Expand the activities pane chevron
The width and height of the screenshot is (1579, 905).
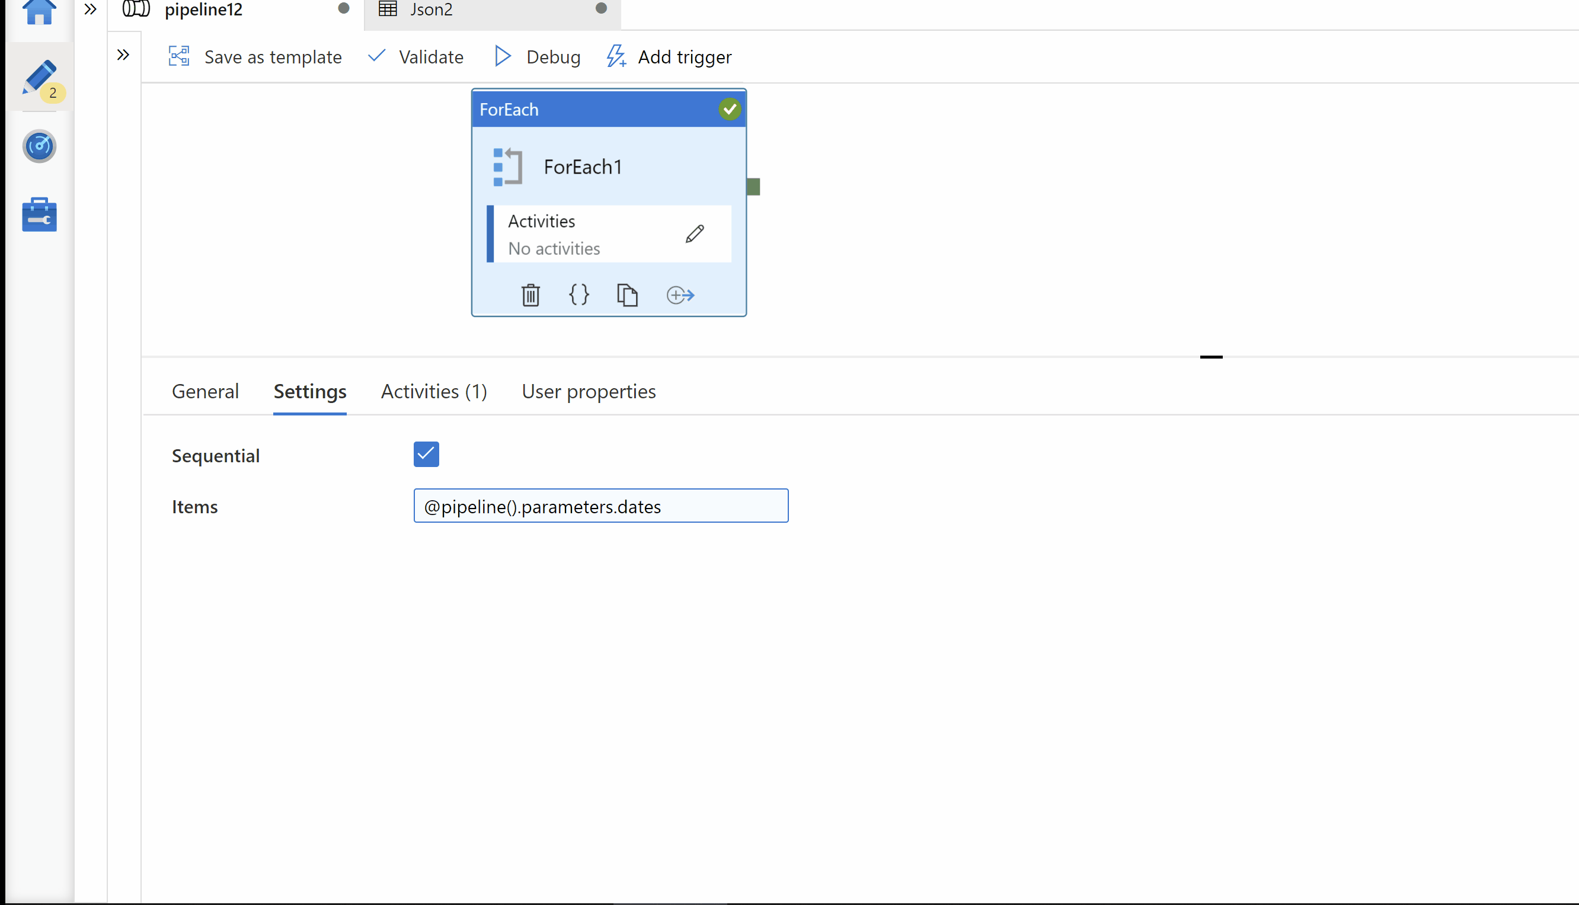[123, 55]
